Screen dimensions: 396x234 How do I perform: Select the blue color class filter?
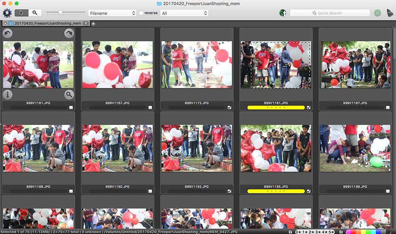(x=378, y=232)
